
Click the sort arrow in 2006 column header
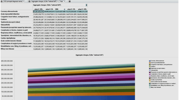coord(64,9)
